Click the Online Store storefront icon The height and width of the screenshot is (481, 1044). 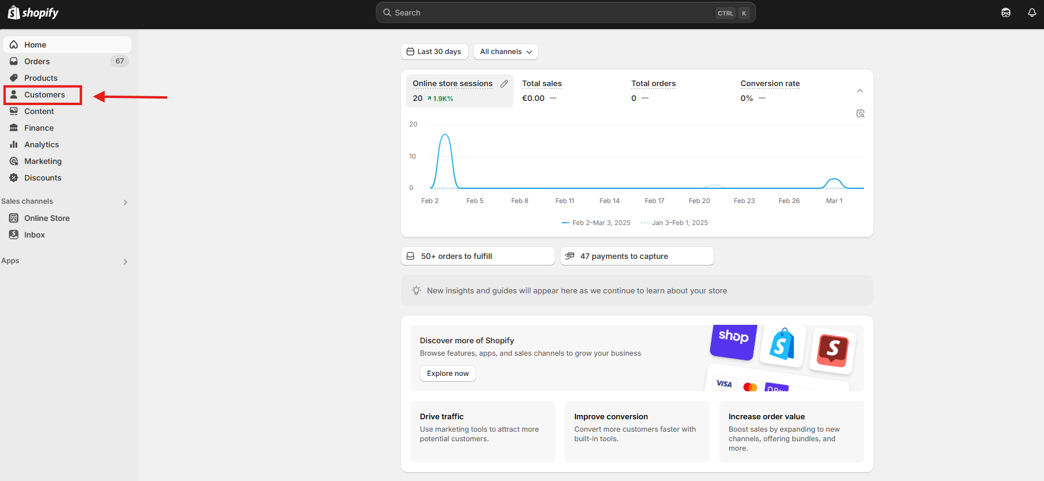click(x=14, y=218)
